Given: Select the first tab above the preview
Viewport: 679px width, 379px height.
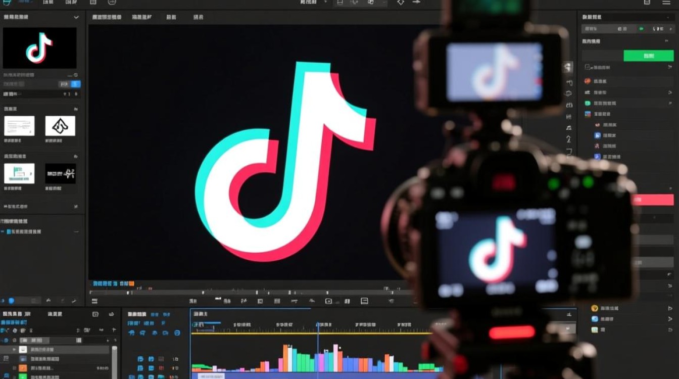Looking at the screenshot, I should [x=107, y=17].
